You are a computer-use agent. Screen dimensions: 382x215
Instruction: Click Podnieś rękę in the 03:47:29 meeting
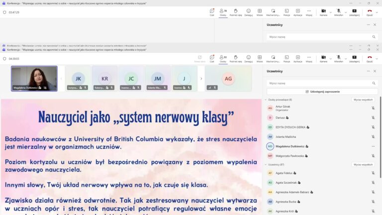[x=236, y=12]
